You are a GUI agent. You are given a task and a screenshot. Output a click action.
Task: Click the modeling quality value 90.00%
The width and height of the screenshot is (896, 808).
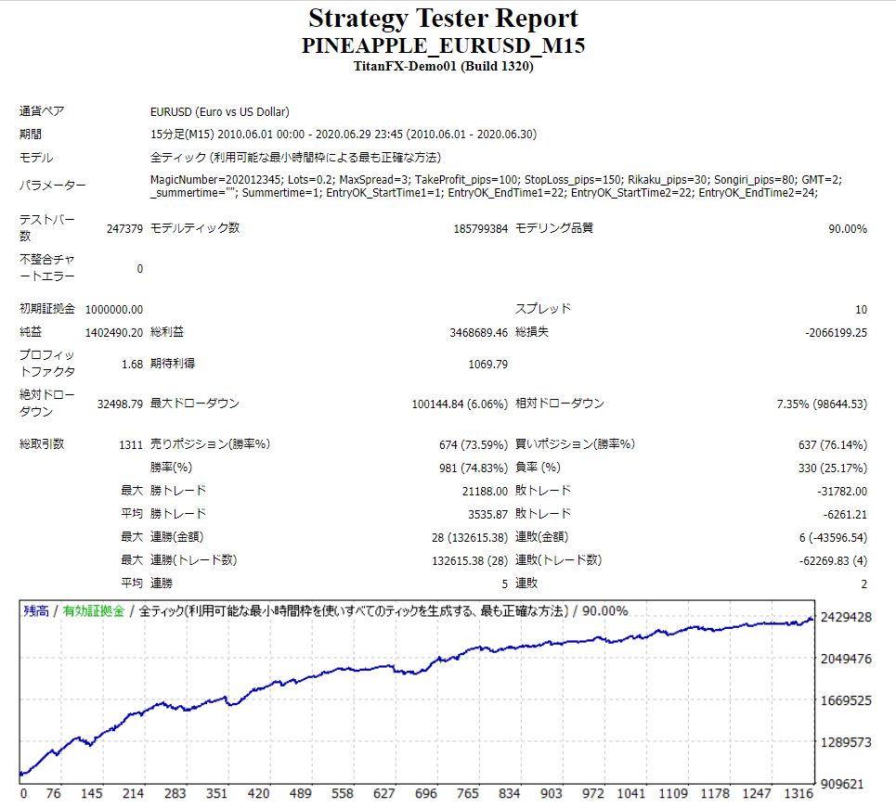pyautogui.click(x=848, y=228)
